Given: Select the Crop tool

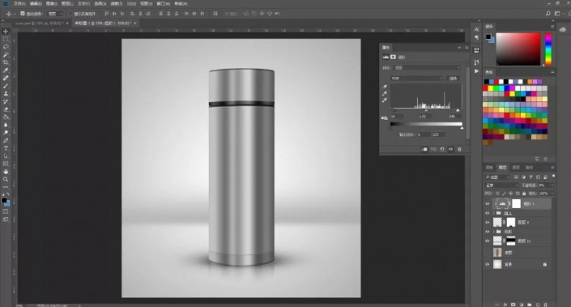Looking at the screenshot, I should click(6, 62).
